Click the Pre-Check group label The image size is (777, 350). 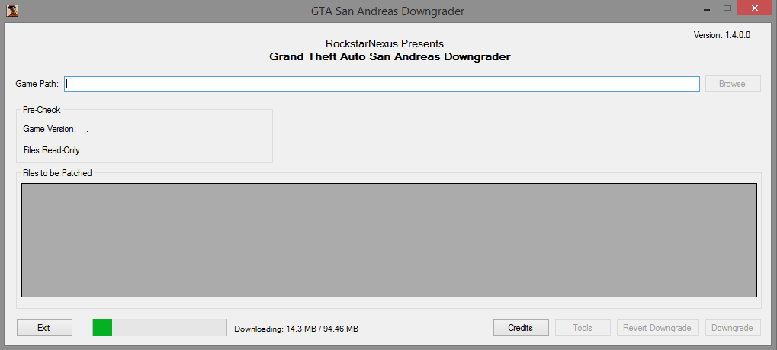(x=42, y=110)
